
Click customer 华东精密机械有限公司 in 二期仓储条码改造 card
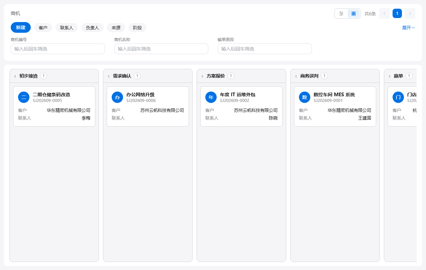click(69, 110)
